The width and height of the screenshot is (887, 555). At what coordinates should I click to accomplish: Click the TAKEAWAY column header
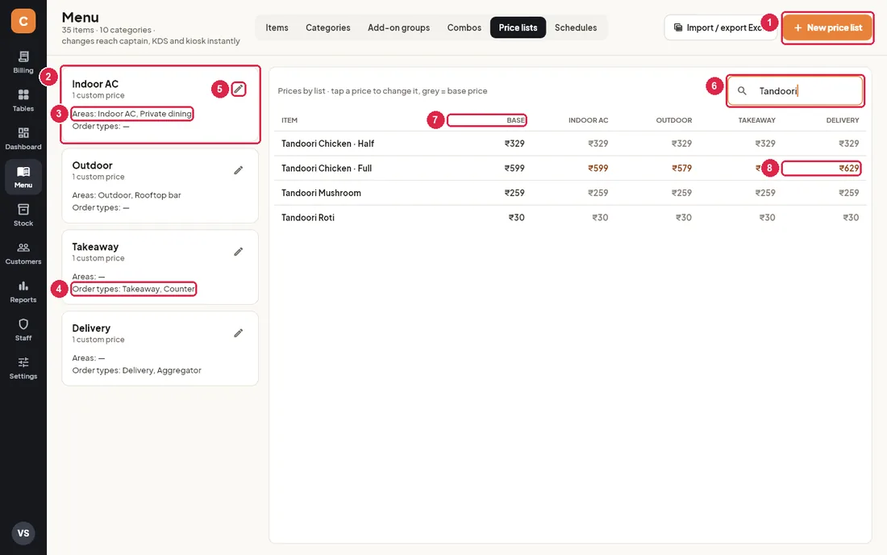pos(756,120)
